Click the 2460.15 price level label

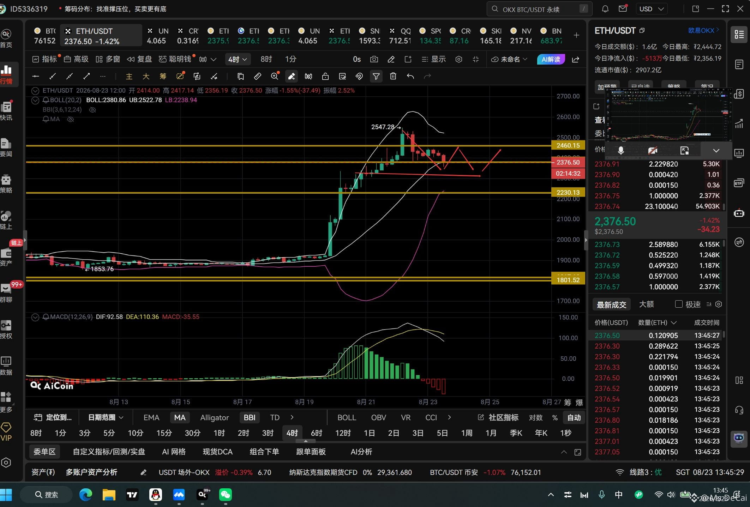pos(568,145)
